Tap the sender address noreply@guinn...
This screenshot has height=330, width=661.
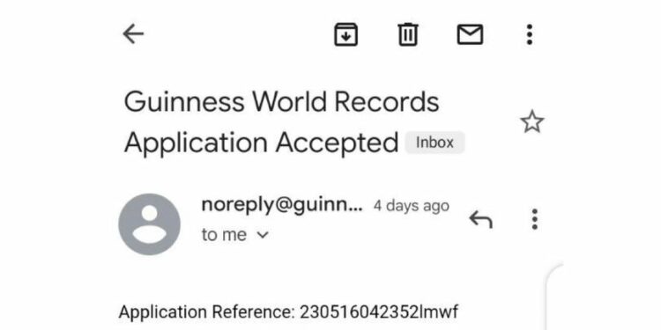[282, 205]
